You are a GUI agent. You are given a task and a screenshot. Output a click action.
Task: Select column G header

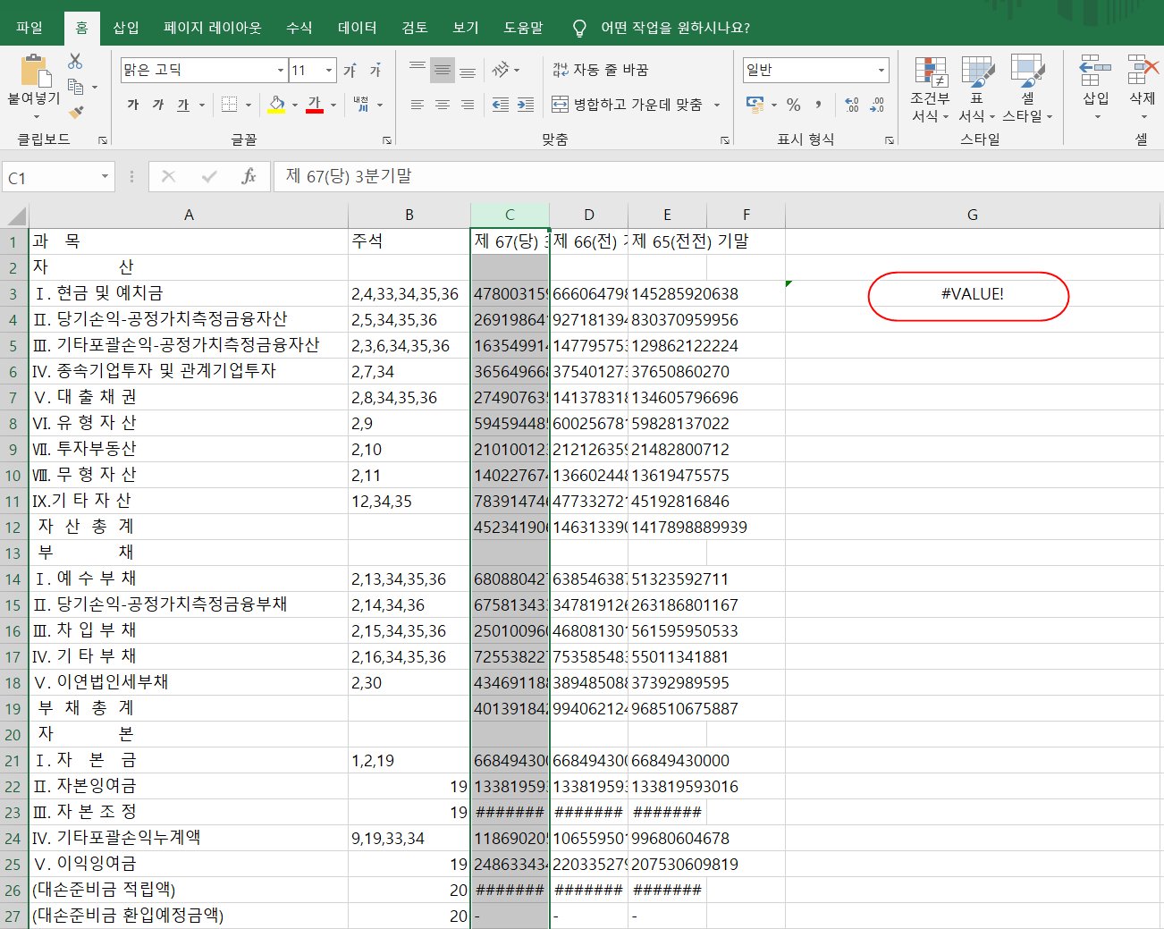coord(973,215)
